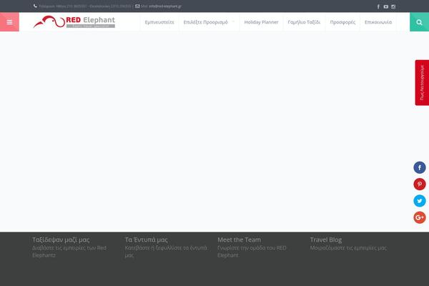Click the phone icon in the top bar
Viewport: 429px width, 286px height.
35,6
